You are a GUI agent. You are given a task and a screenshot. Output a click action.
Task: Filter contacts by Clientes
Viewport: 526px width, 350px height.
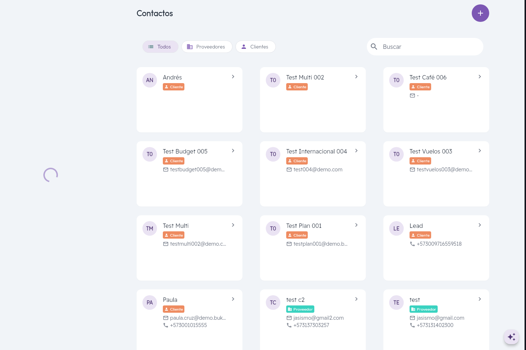(x=255, y=47)
